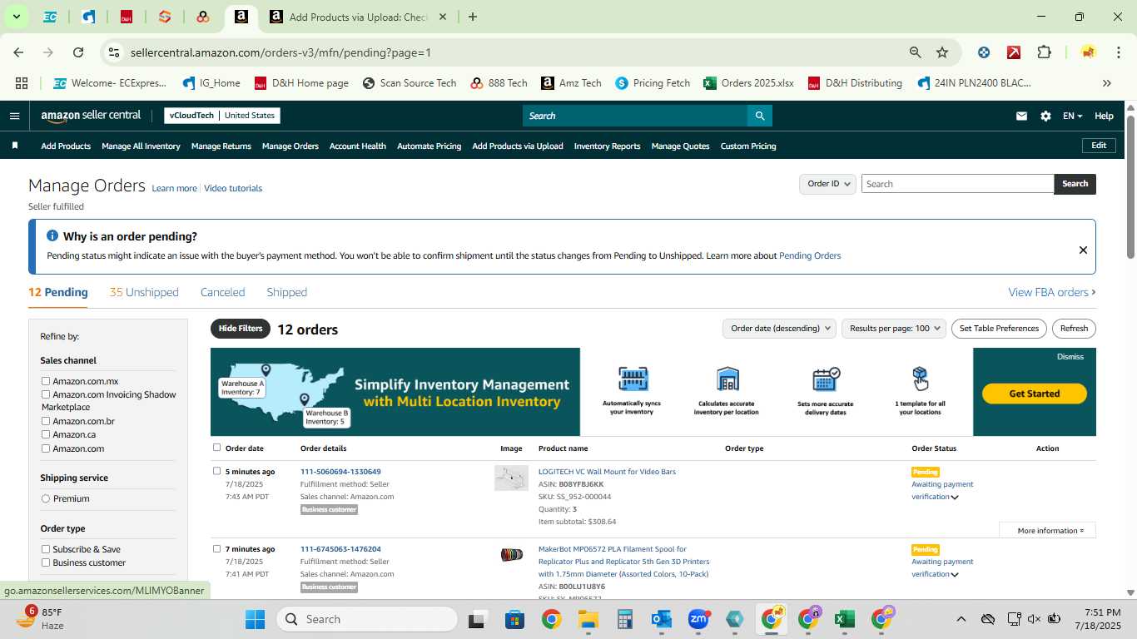Screen dimensions: 1137x639
Task: Check the Amazon.ca sales channel
Action: pyautogui.click(x=46, y=434)
